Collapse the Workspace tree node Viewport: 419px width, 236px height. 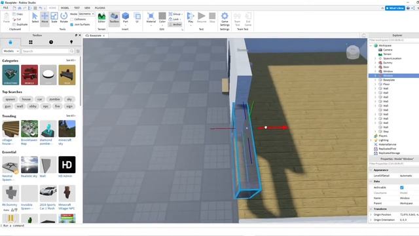371,45
